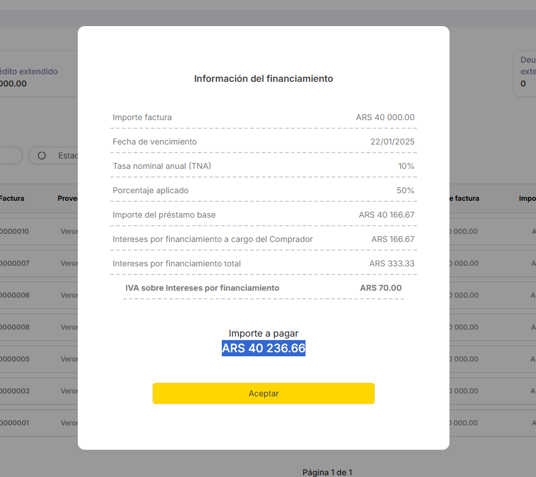Click the highlighted ARS 40 236.66 amount

263,348
